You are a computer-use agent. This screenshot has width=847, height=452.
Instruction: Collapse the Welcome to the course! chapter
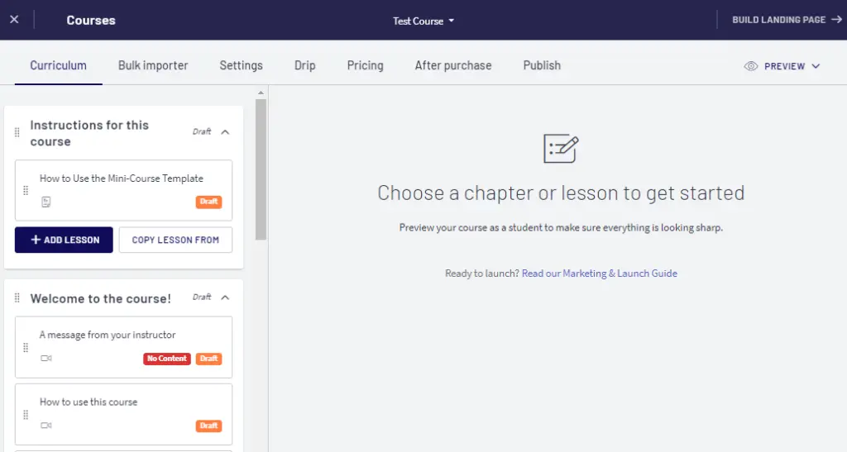coord(225,297)
